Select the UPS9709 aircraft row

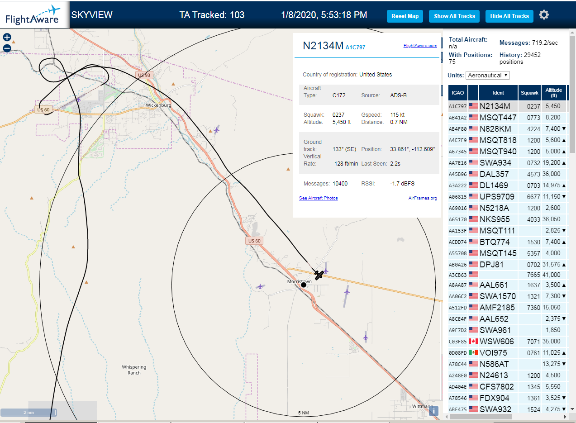coord(508,196)
